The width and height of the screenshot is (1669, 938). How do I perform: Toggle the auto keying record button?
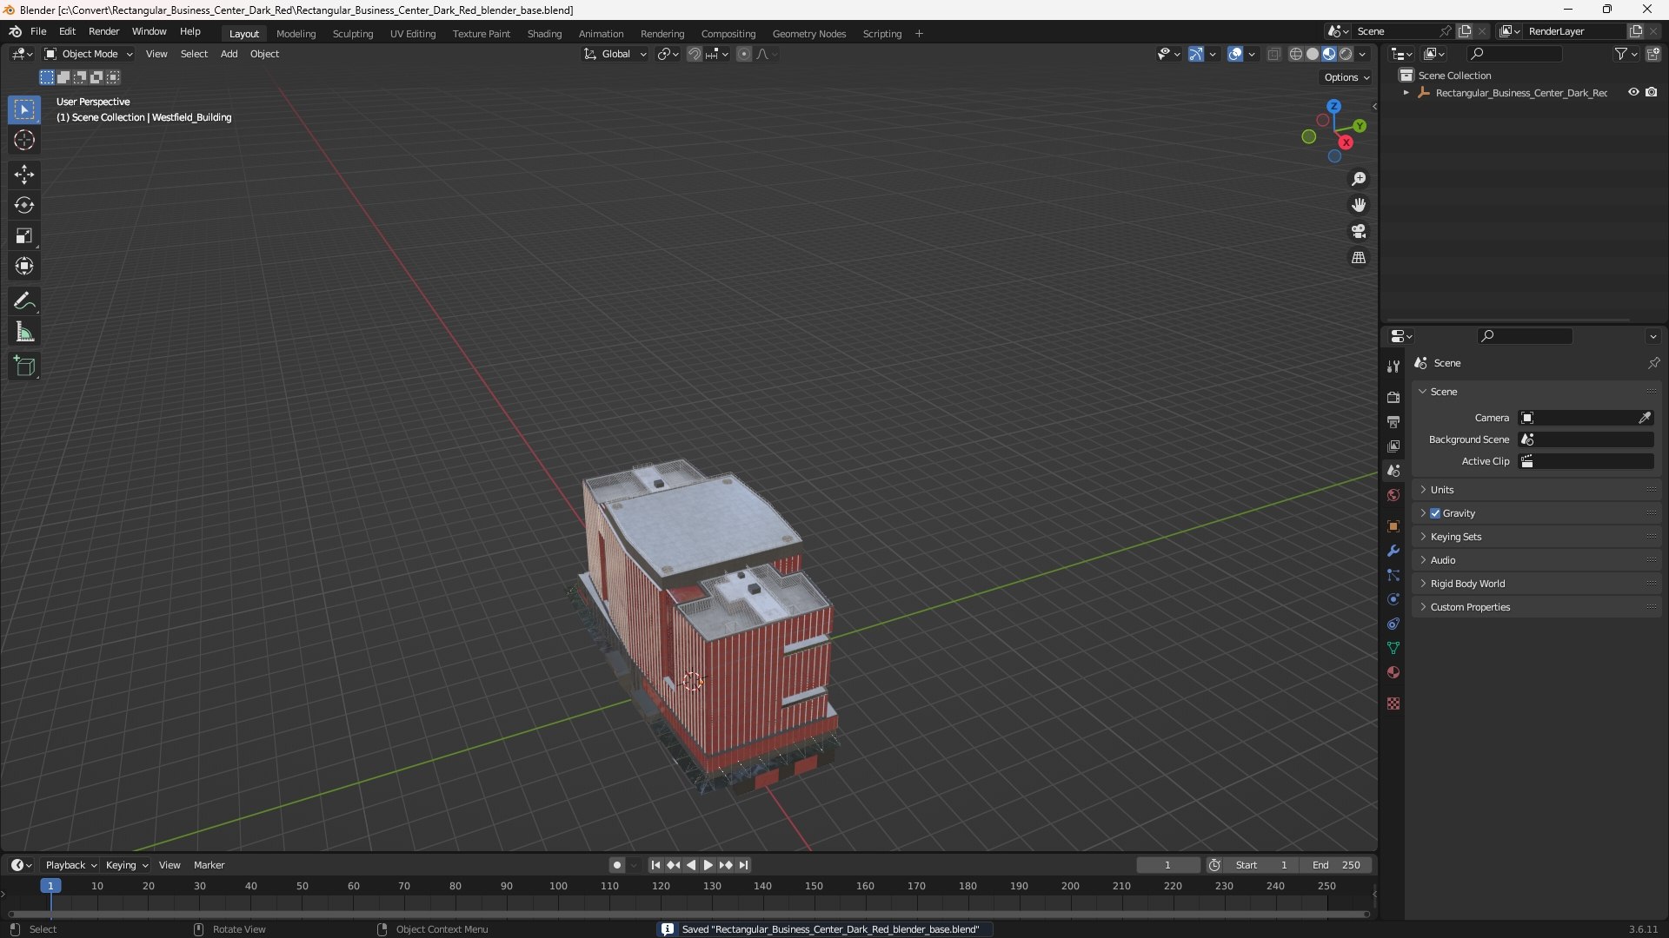tap(616, 865)
